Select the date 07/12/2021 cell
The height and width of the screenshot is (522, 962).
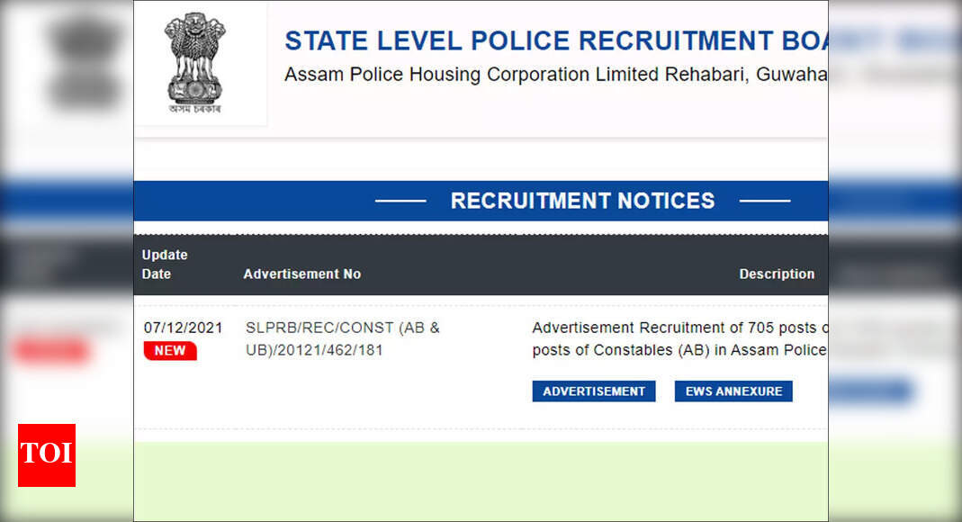[x=183, y=328]
